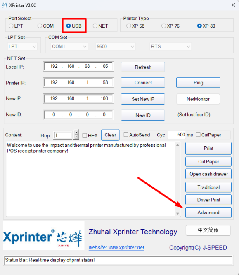This screenshot has height=275, width=239.
Task: Click the Connect button
Action: 143,83
